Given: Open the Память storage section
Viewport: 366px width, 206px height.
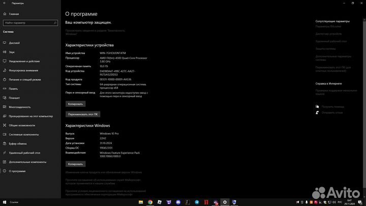Looking at the screenshot, I should click(13, 89).
